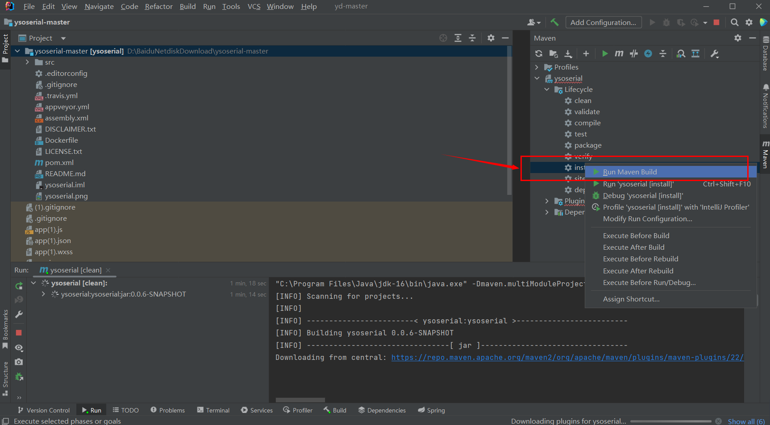Click Add Configuration... button
Image resolution: width=770 pixels, height=425 pixels.
click(x=604, y=22)
